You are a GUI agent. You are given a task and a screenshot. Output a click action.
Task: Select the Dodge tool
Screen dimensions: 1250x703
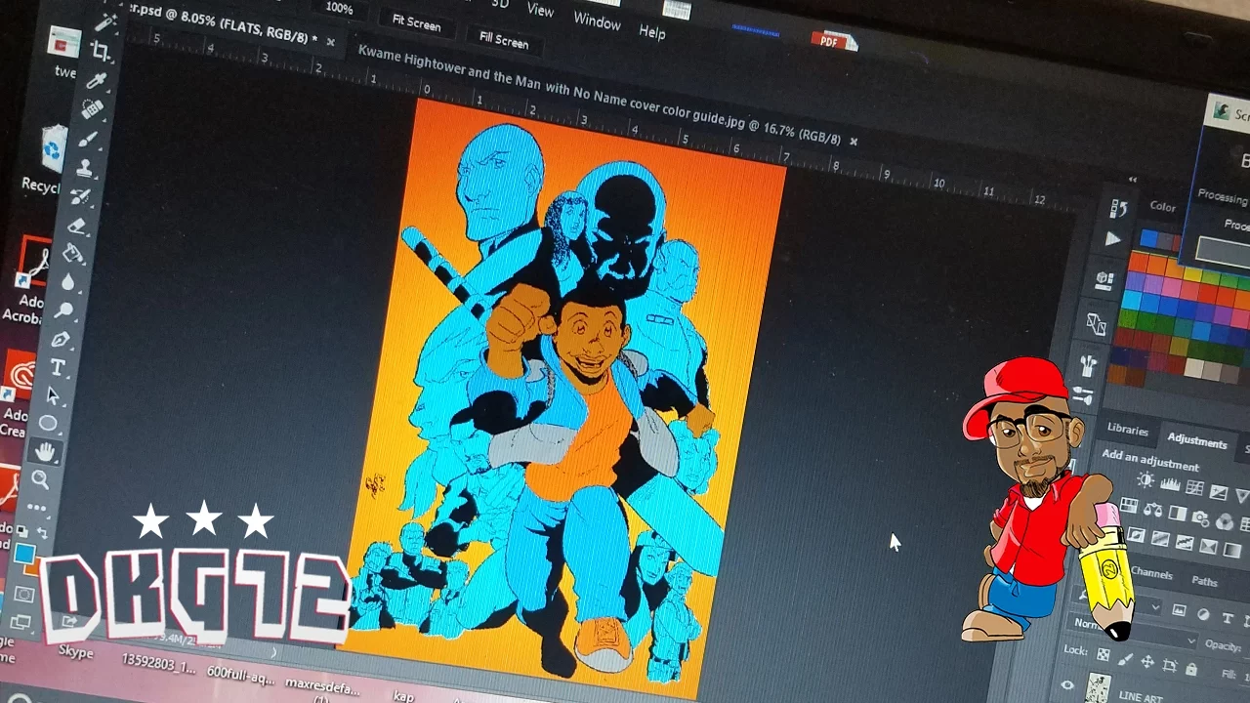(x=64, y=310)
